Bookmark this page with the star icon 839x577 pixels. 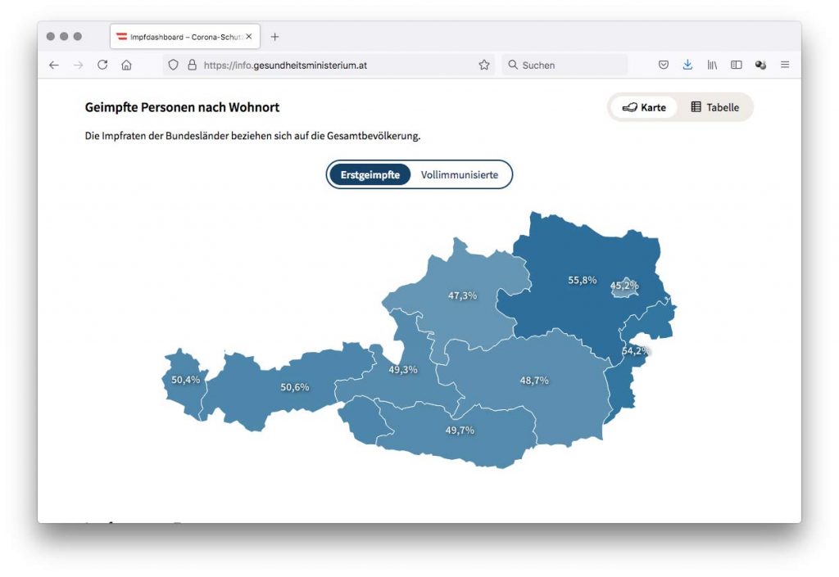[484, 65]
